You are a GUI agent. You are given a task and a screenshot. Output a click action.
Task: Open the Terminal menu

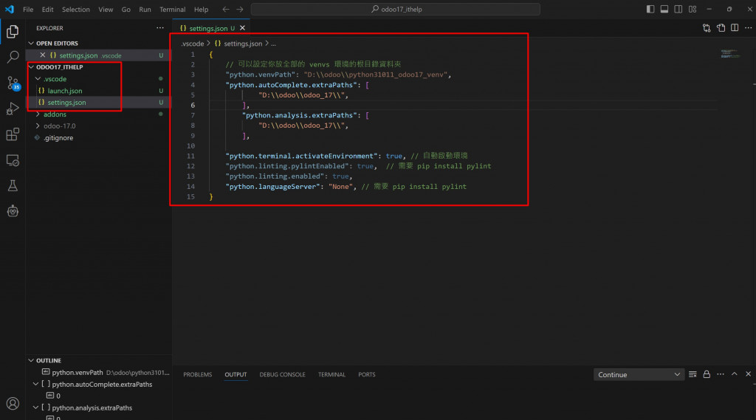click(172, 9)
